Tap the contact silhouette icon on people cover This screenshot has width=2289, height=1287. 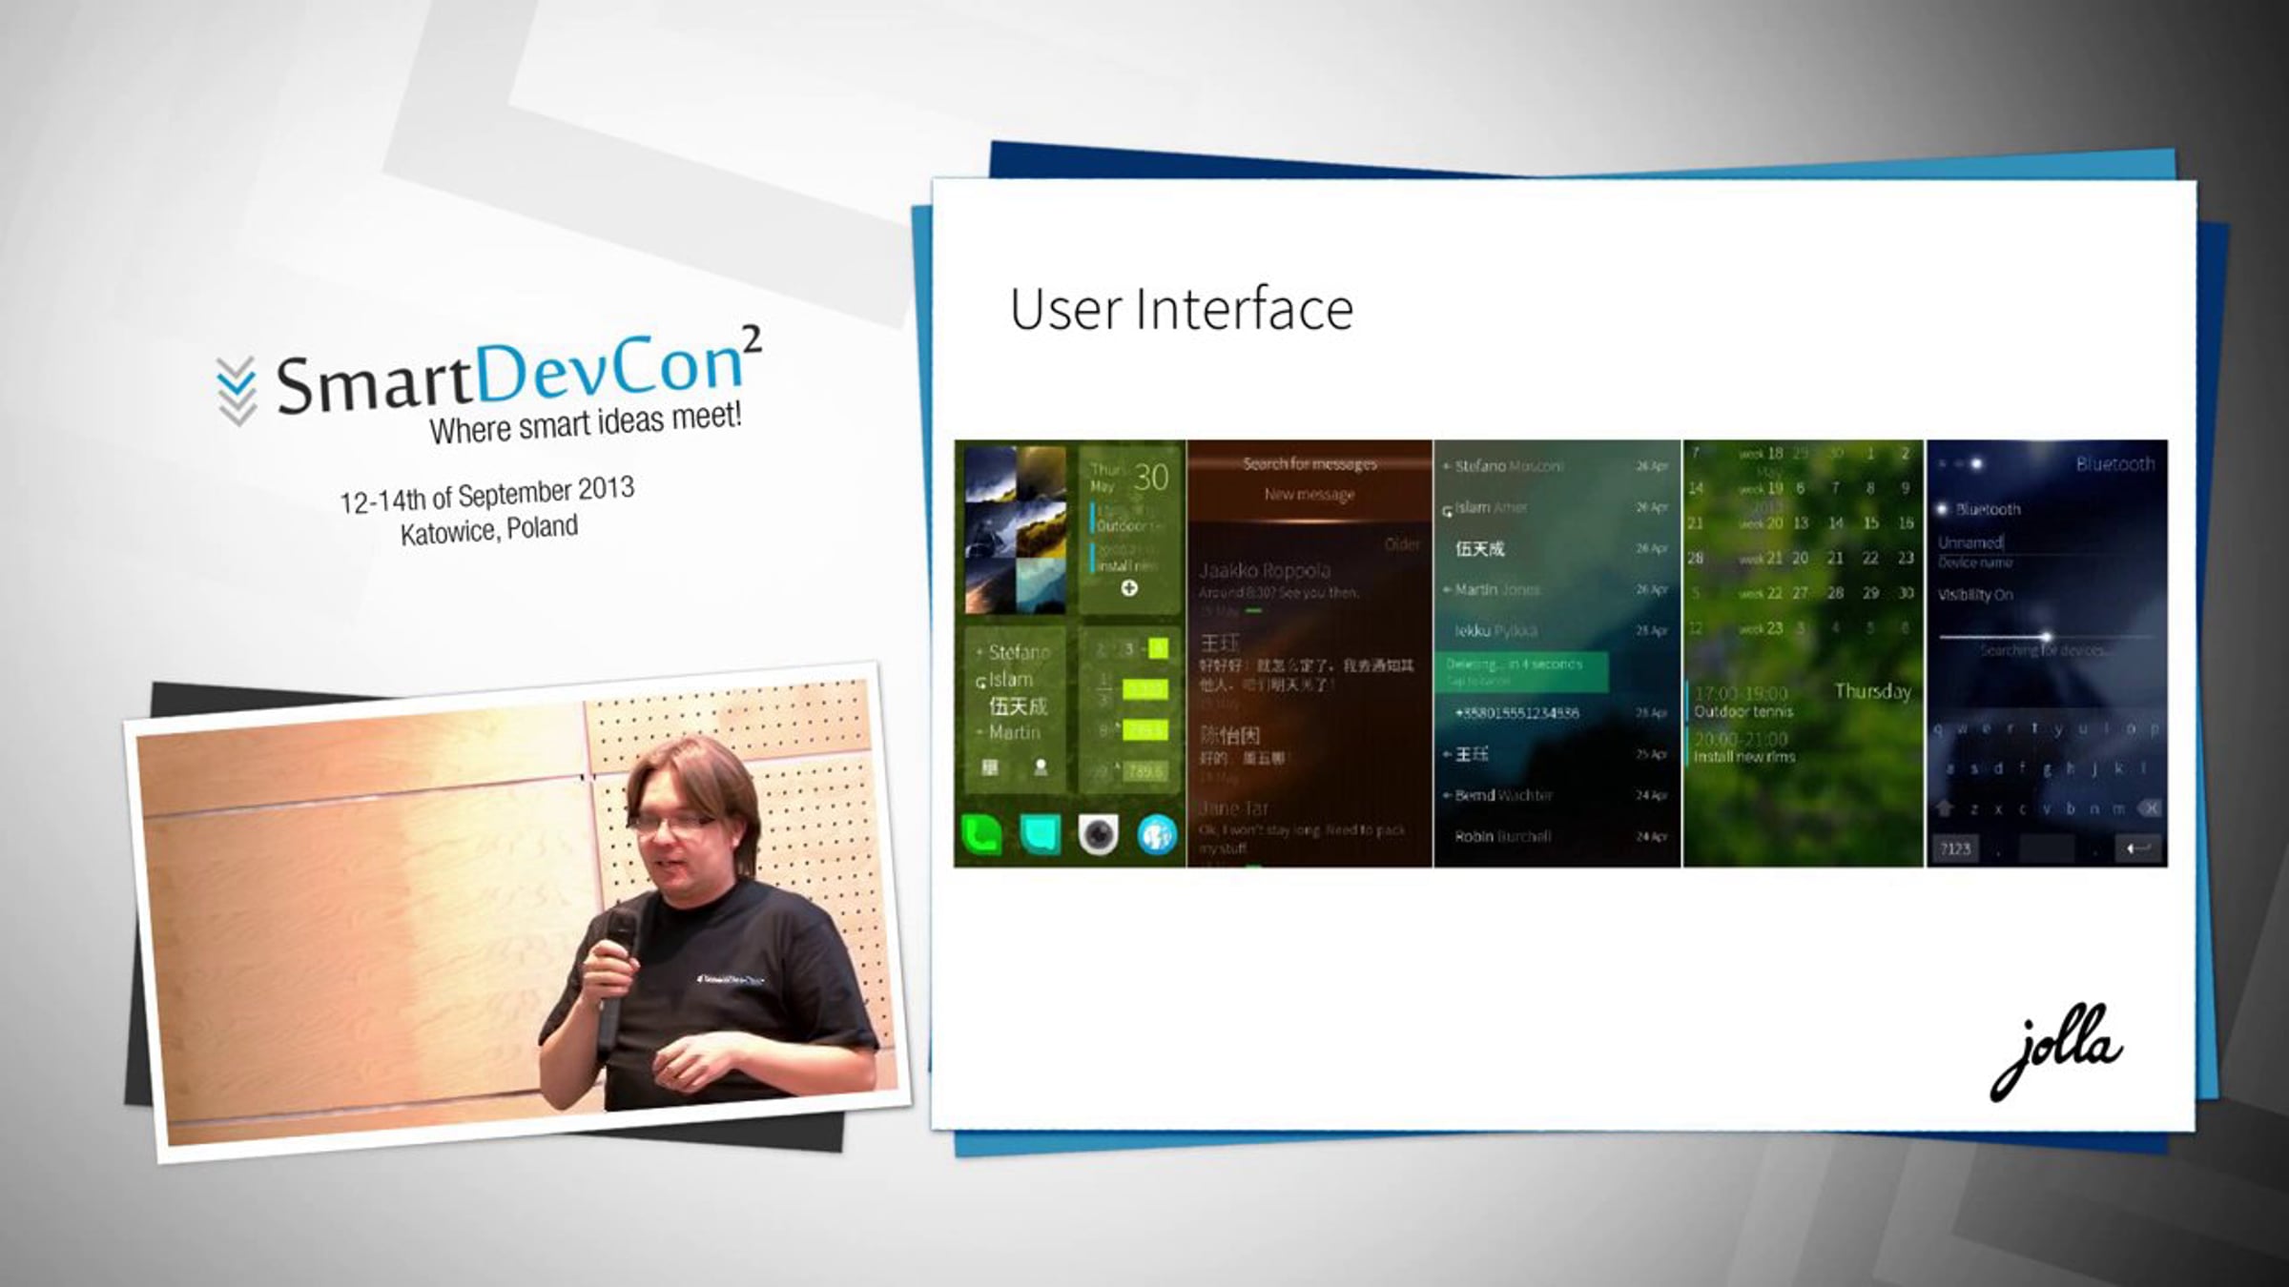(1041, 767)
